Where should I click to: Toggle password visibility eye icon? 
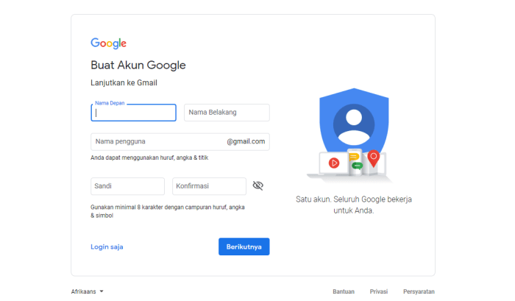(x=257, y=185)
